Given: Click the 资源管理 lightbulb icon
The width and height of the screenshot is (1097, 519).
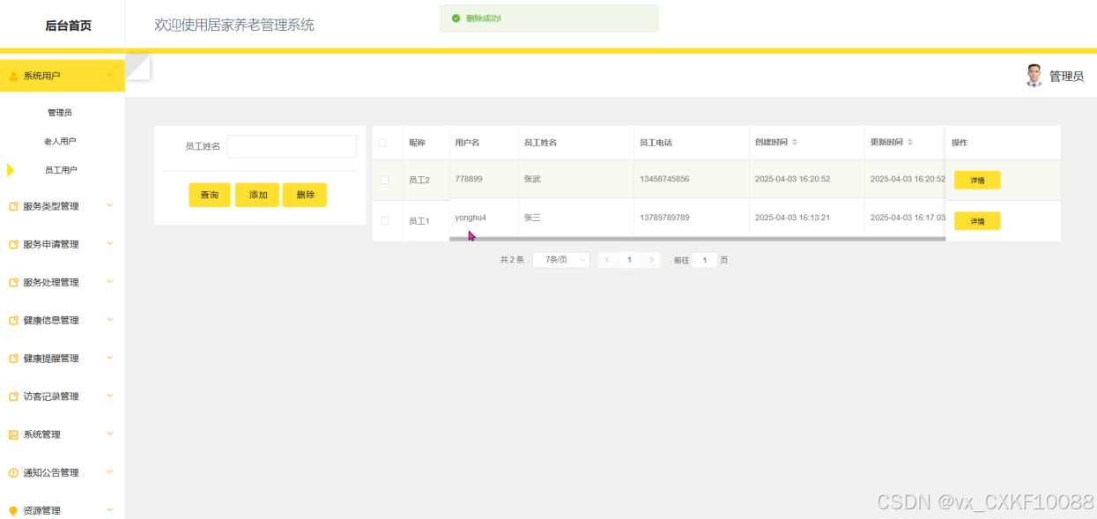Looking at the screenshot, I should pyautogui.click(x=13, y=510).
